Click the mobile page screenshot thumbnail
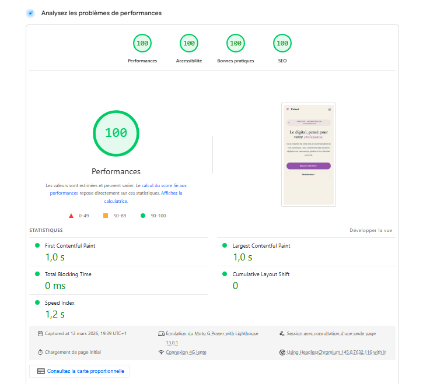437x384 pixels. [309, 155]
